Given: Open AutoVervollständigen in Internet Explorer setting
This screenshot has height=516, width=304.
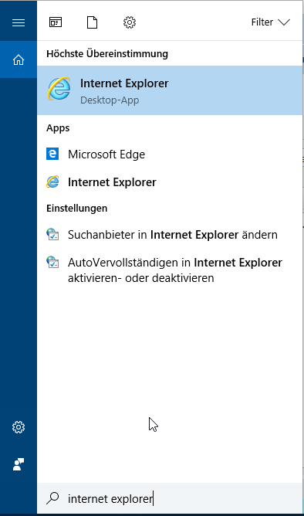Looking at the screenshot, I should click(170, 270).
